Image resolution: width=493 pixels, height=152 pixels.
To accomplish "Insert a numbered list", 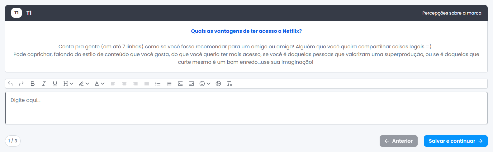I will coord(169,84).
